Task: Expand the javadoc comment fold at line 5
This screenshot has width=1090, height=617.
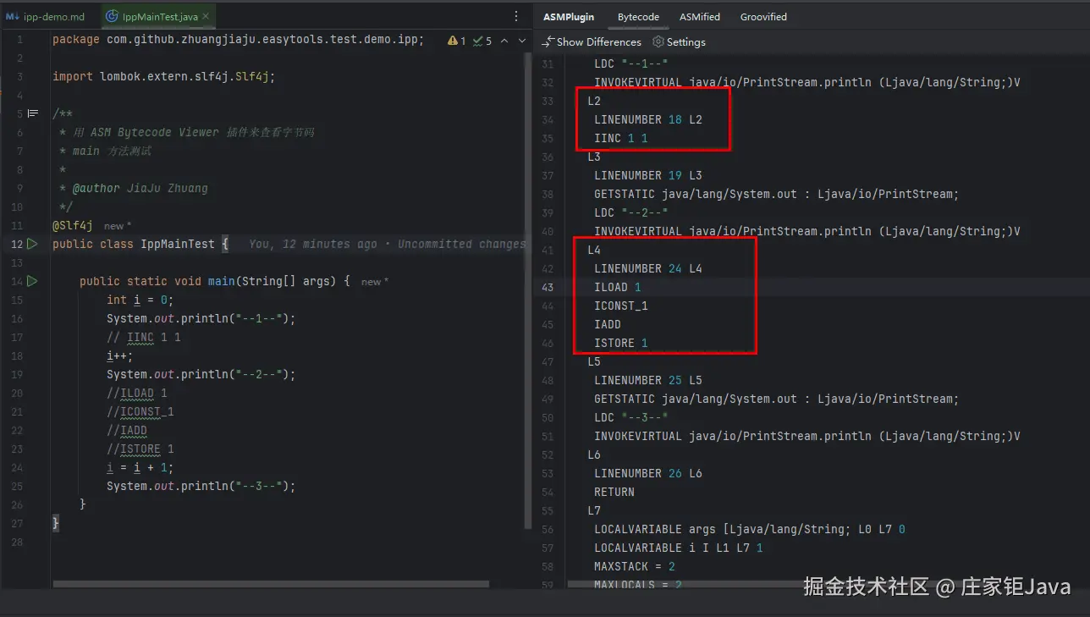Action: pyautogui.click(x=32, y=113)
